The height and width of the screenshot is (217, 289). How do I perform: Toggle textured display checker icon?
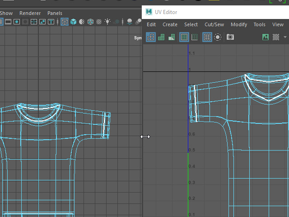click(99, 22)
